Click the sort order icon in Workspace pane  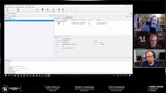51,16
